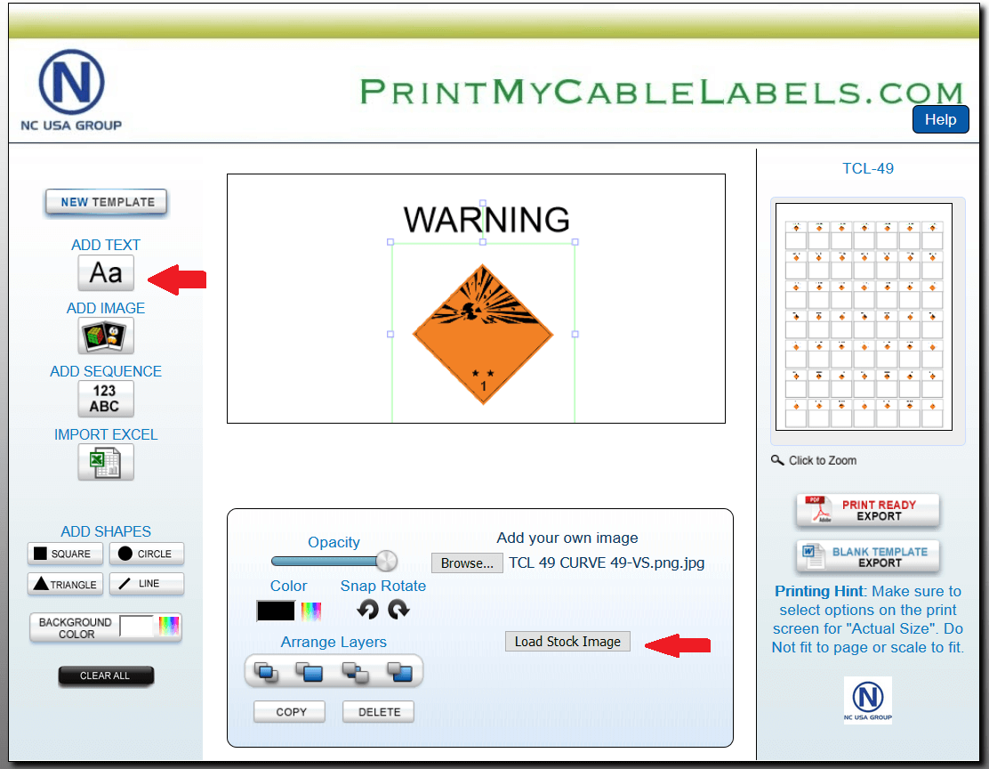Viewport: 989px width, 769px height.
Task: Click the Add Text 'Aa' icon
Action: [x=106, y=273]
